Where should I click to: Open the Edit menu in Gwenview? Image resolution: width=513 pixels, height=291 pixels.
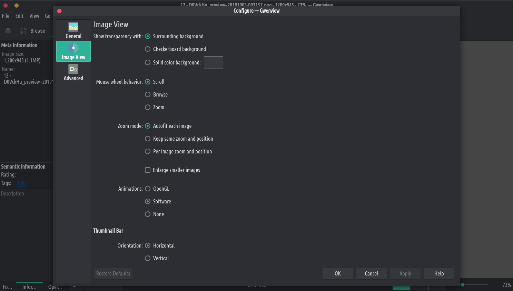(x=19, y=16)
